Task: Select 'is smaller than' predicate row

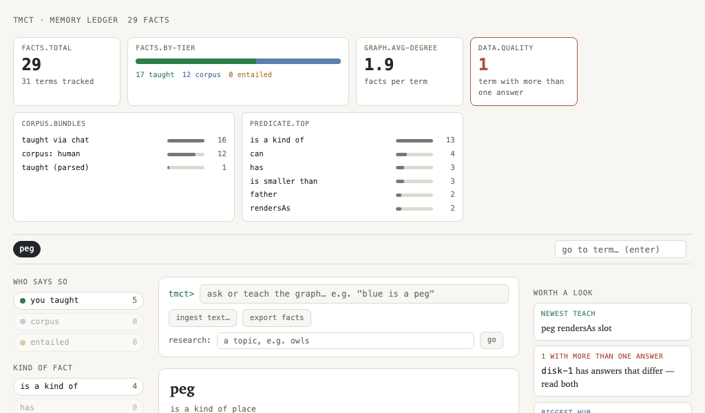Action: pos(352,181)
